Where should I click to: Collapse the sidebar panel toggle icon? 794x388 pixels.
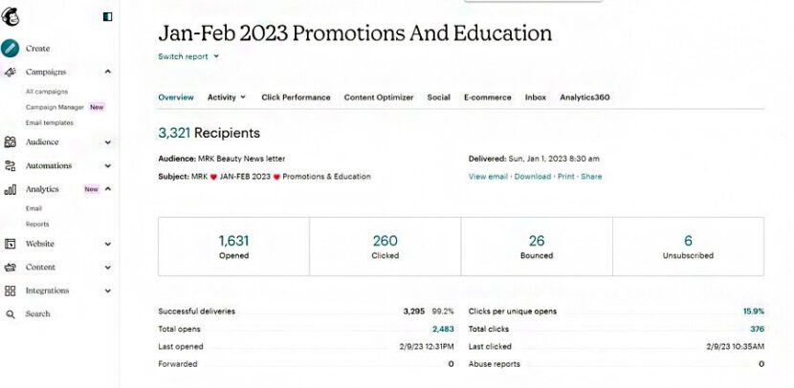pyautogui.click(x=107, y=16)
